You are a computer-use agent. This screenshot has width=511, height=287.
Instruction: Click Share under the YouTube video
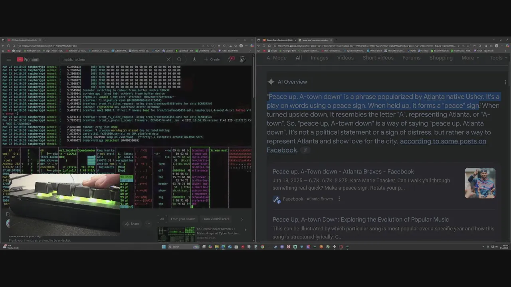pos(132,224)
